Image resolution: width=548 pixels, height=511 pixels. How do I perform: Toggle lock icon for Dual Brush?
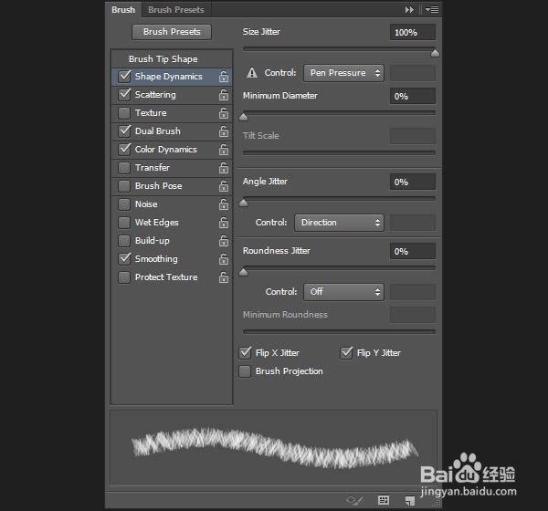(224, 131)
